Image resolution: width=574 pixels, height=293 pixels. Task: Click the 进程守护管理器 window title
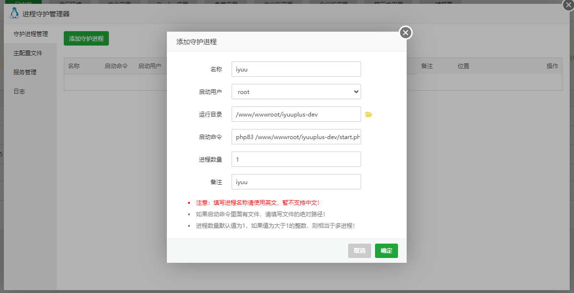pos(46,14)
